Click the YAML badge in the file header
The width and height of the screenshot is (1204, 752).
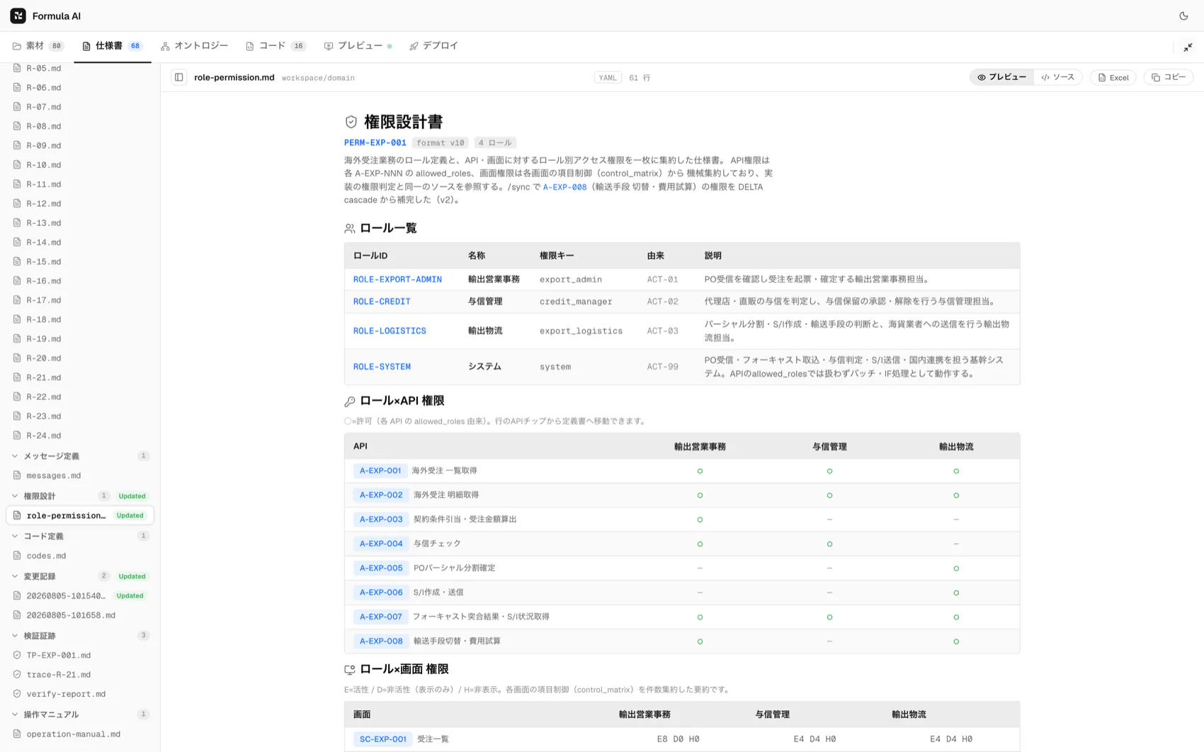(608, 78)
